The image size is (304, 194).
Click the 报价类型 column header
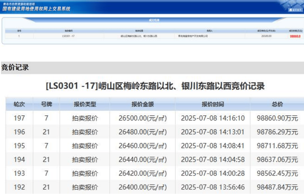[x=85, y=104]
